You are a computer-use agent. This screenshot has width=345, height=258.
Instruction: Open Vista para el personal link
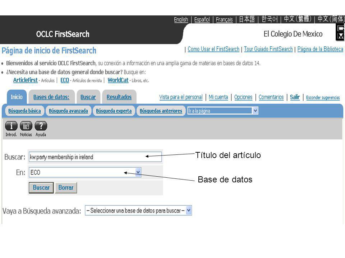(x=181, y=97)
